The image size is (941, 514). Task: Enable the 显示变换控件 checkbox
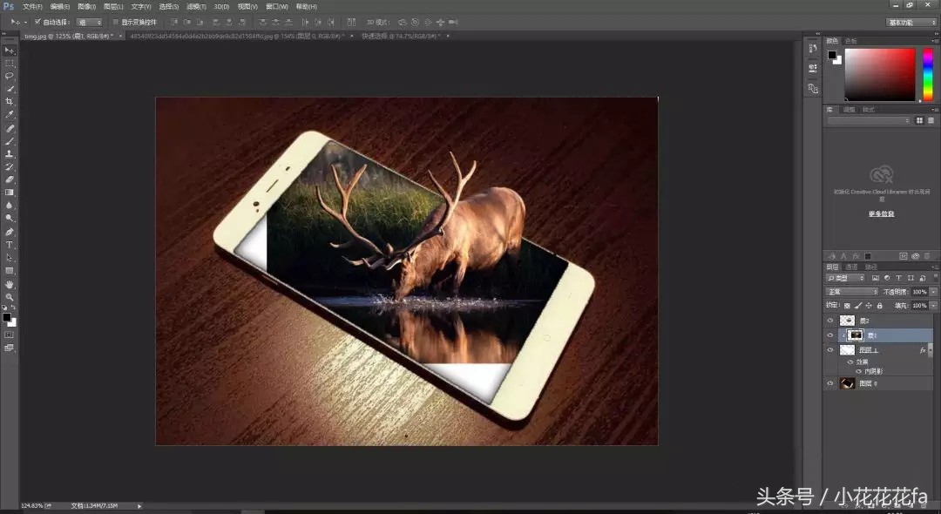coord(116,22)
